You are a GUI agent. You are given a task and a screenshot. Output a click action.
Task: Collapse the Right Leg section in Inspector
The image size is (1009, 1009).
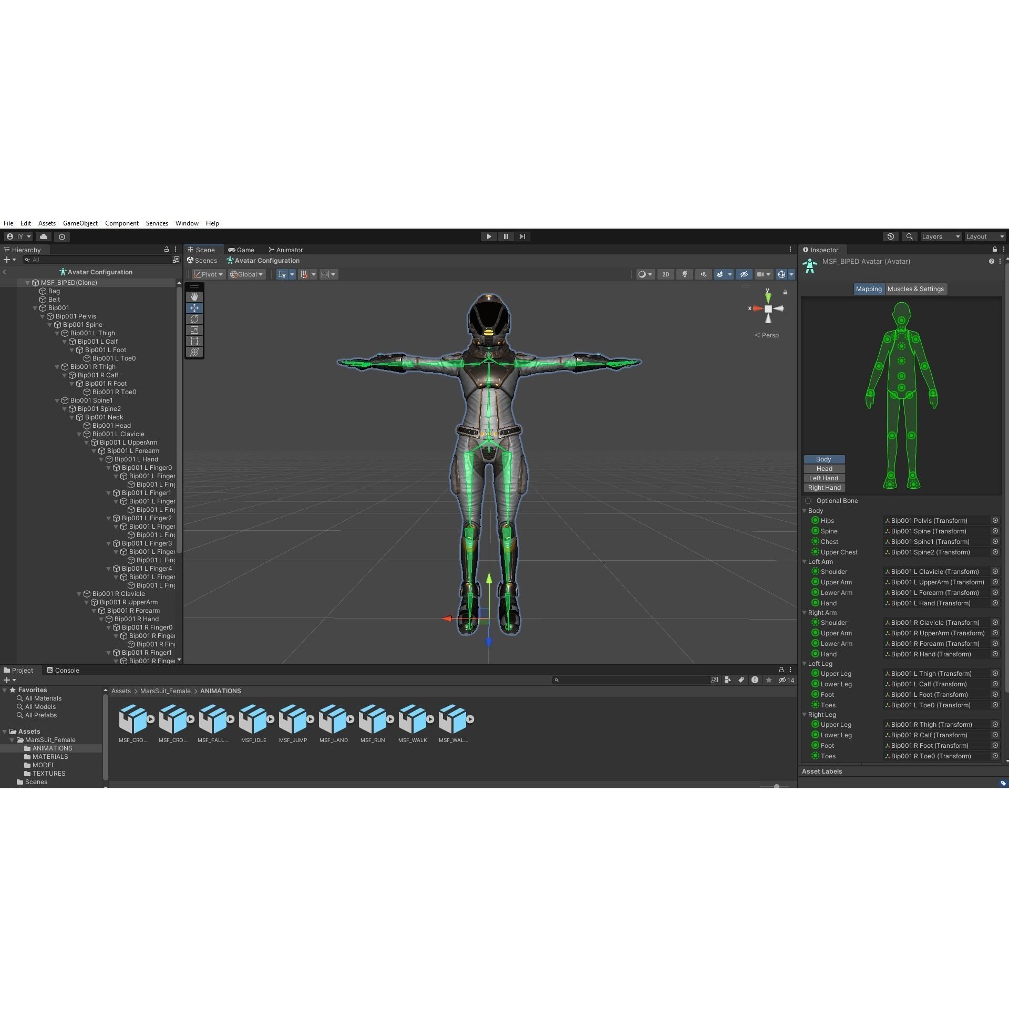click(804, 715)
